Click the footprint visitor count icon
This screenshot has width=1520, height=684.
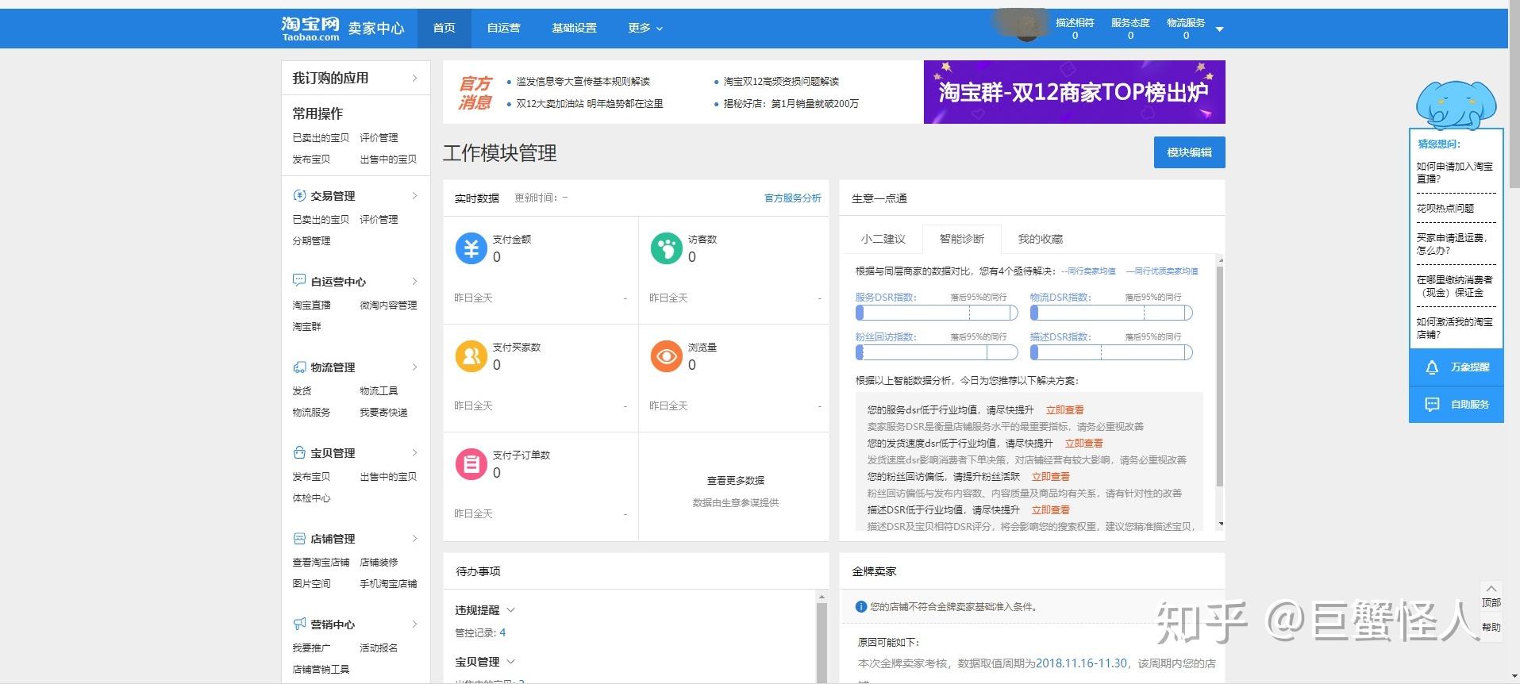click(x=666, y=248)
